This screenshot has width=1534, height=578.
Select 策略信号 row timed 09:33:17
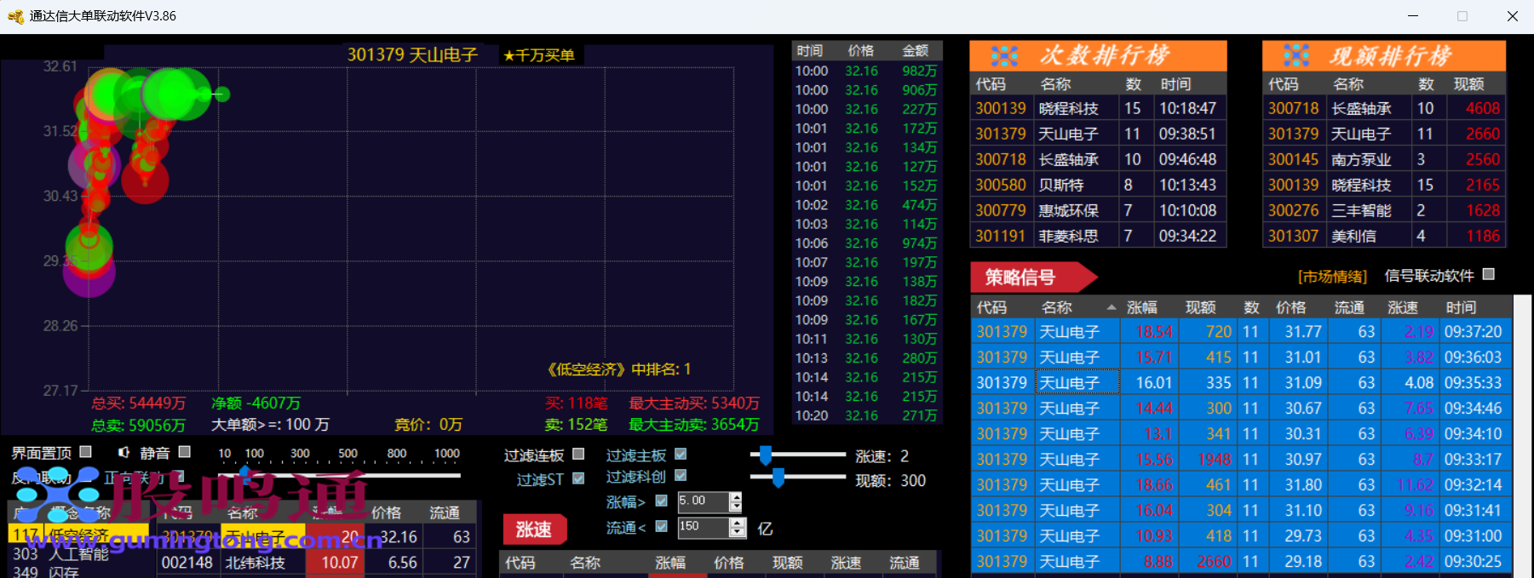1241,459
